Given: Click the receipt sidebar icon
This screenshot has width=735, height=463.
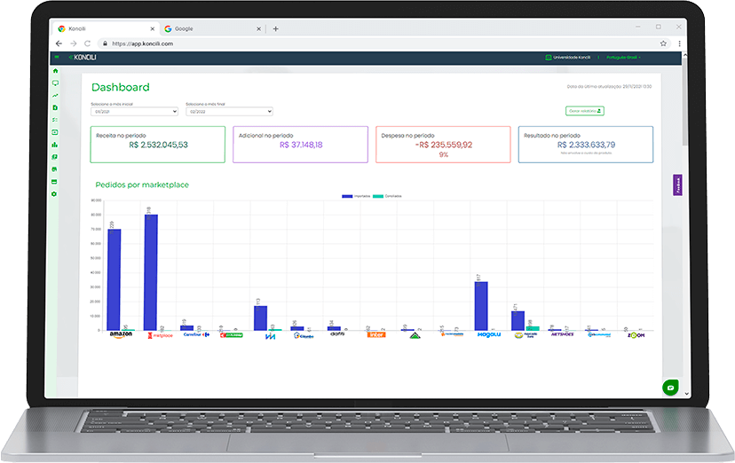Looking at the screenshot, I should 55,157.
